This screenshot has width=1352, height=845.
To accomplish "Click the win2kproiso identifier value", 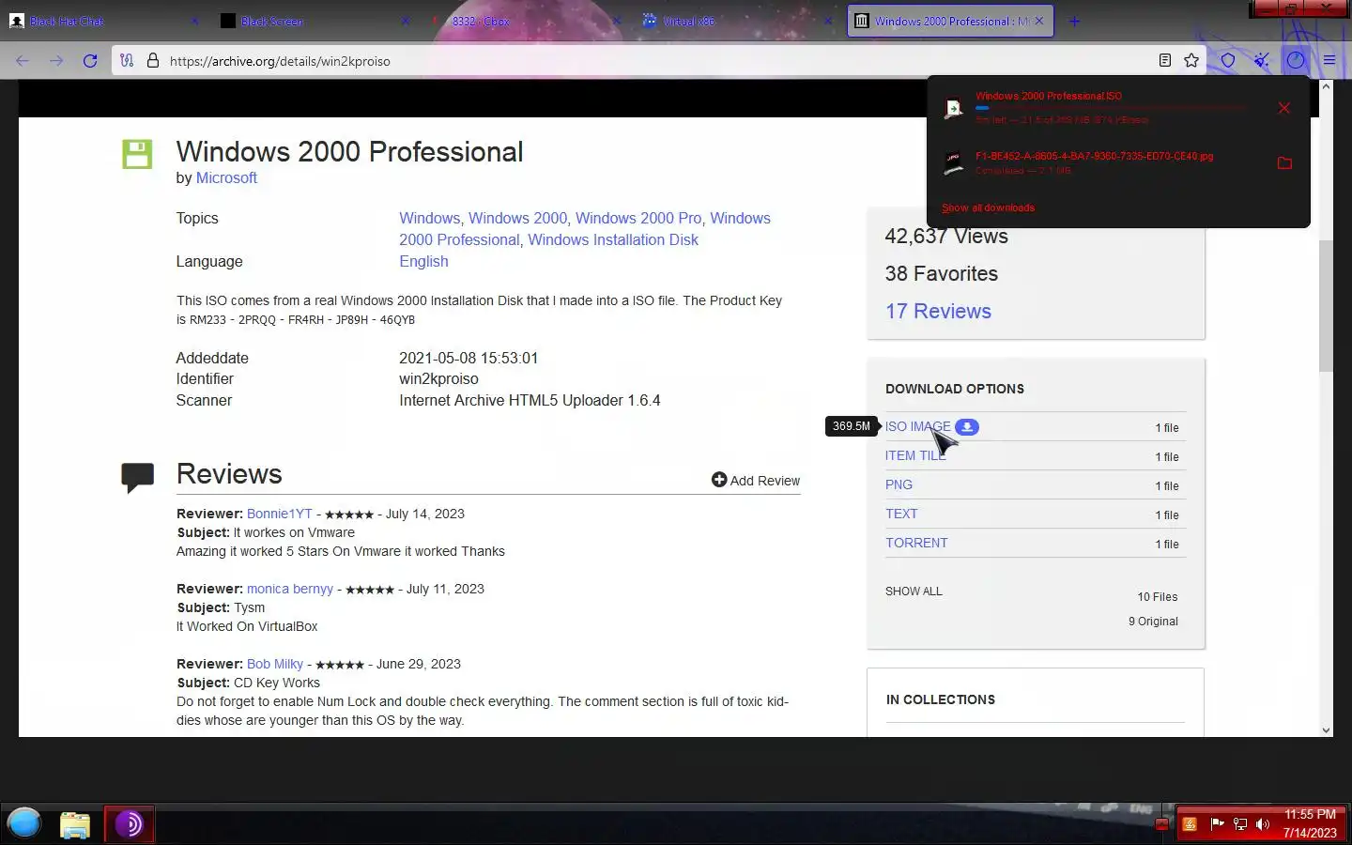I will pyautogui.click(x=438, y=378).
